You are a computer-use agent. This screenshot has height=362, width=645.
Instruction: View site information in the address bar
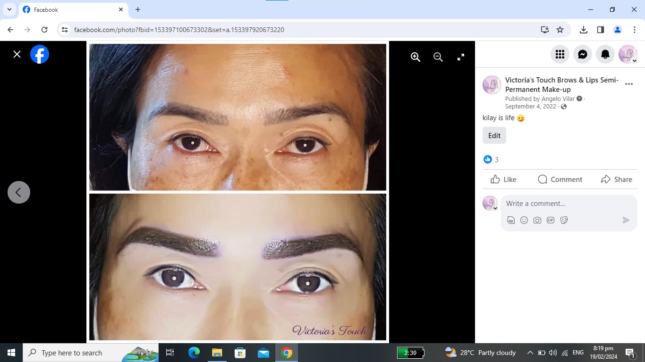pos(65,30)
